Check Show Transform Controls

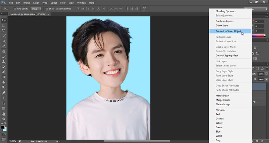[46, 9]
